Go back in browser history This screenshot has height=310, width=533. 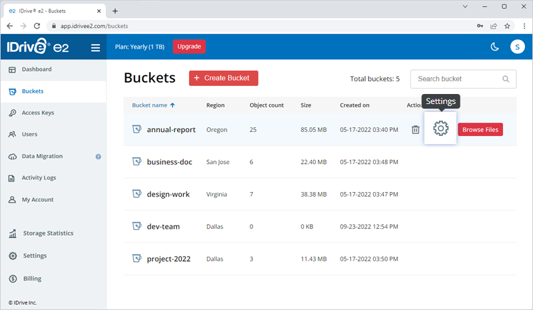coord(10,26)
